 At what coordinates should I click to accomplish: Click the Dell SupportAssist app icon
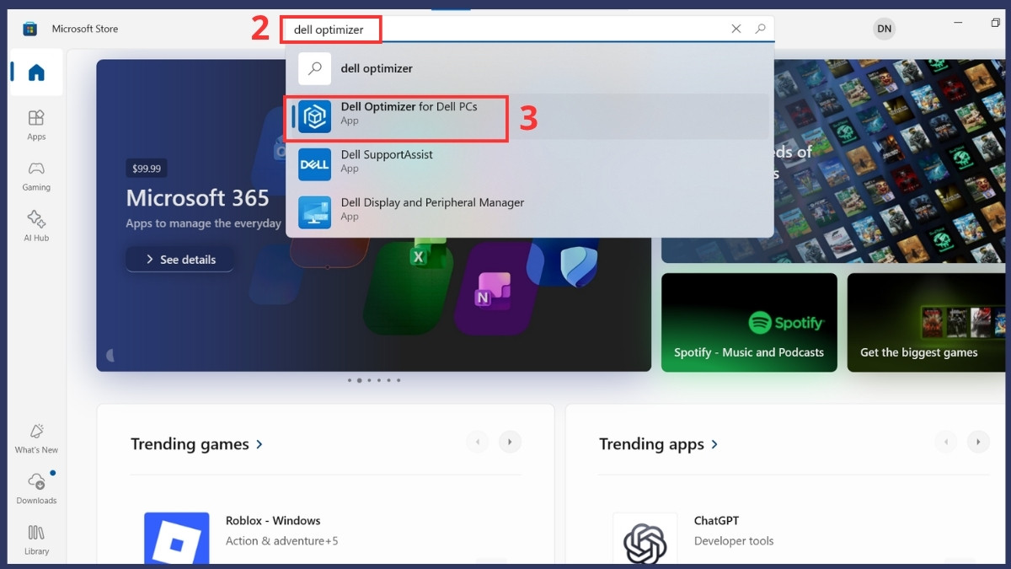pos(315,164)
